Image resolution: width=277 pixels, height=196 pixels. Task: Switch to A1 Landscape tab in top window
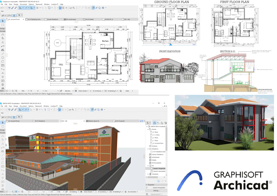pos(70,19)
